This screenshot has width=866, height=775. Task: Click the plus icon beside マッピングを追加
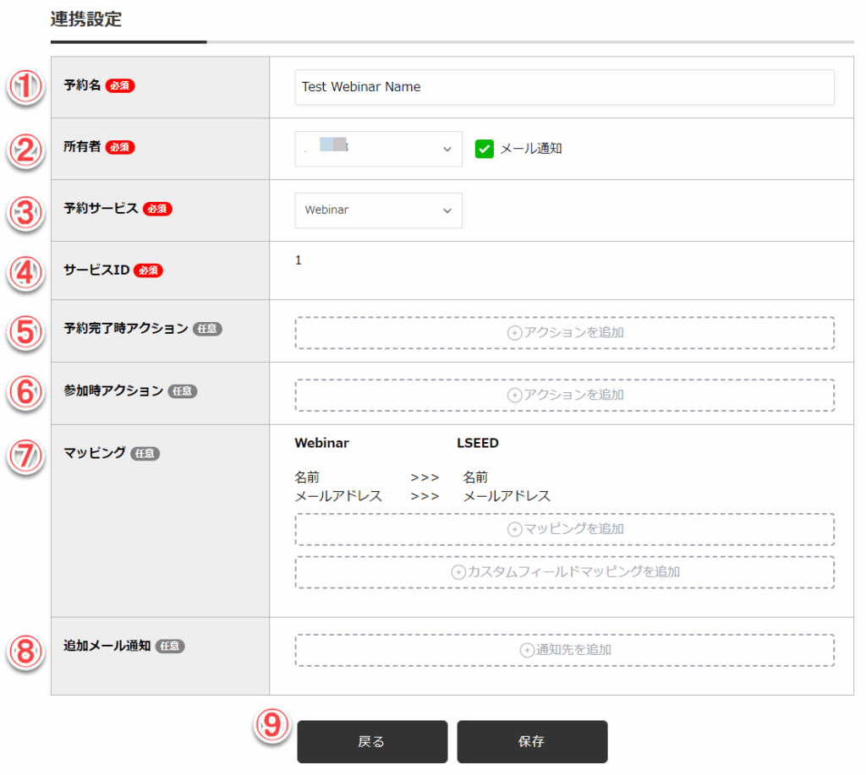tap(513, 529)
